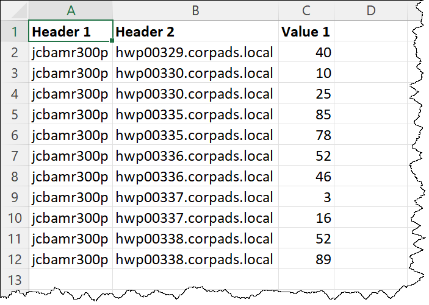The width and height of the screenshot is (429, 305).
Task: Select row 10 header
Action: (15, 217)
